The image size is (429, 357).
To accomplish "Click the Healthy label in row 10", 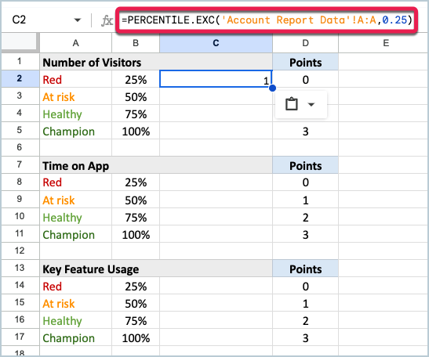I will (63, 218).
